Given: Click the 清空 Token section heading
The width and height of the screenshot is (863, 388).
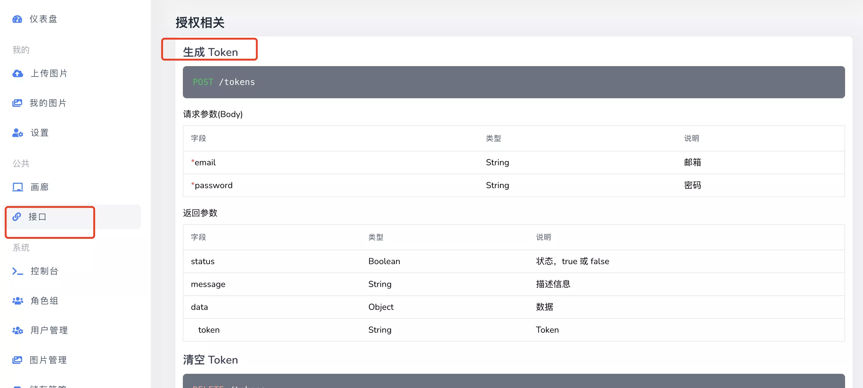Looking at the screenshot, I should pos(210,360).
